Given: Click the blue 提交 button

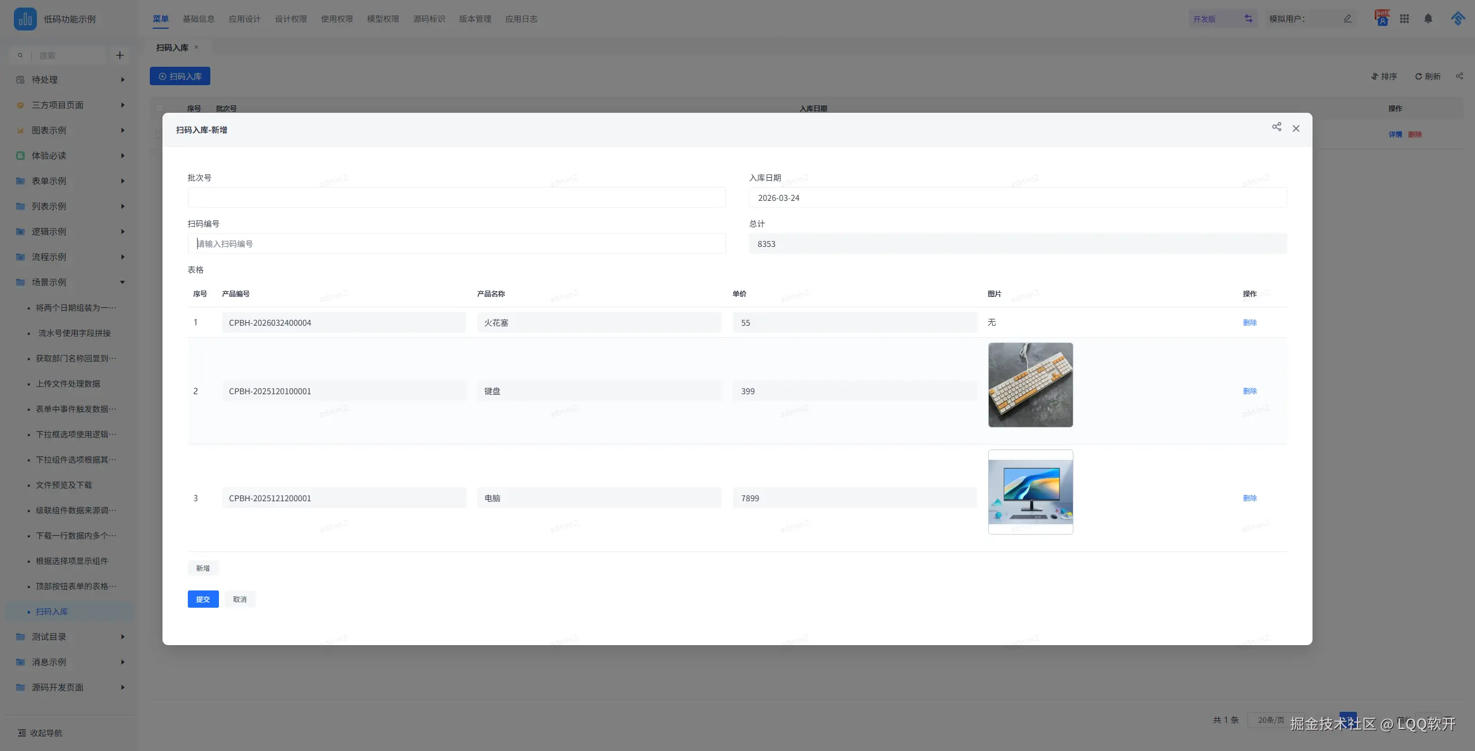Looking at the screenshot, I should [203, 599].
